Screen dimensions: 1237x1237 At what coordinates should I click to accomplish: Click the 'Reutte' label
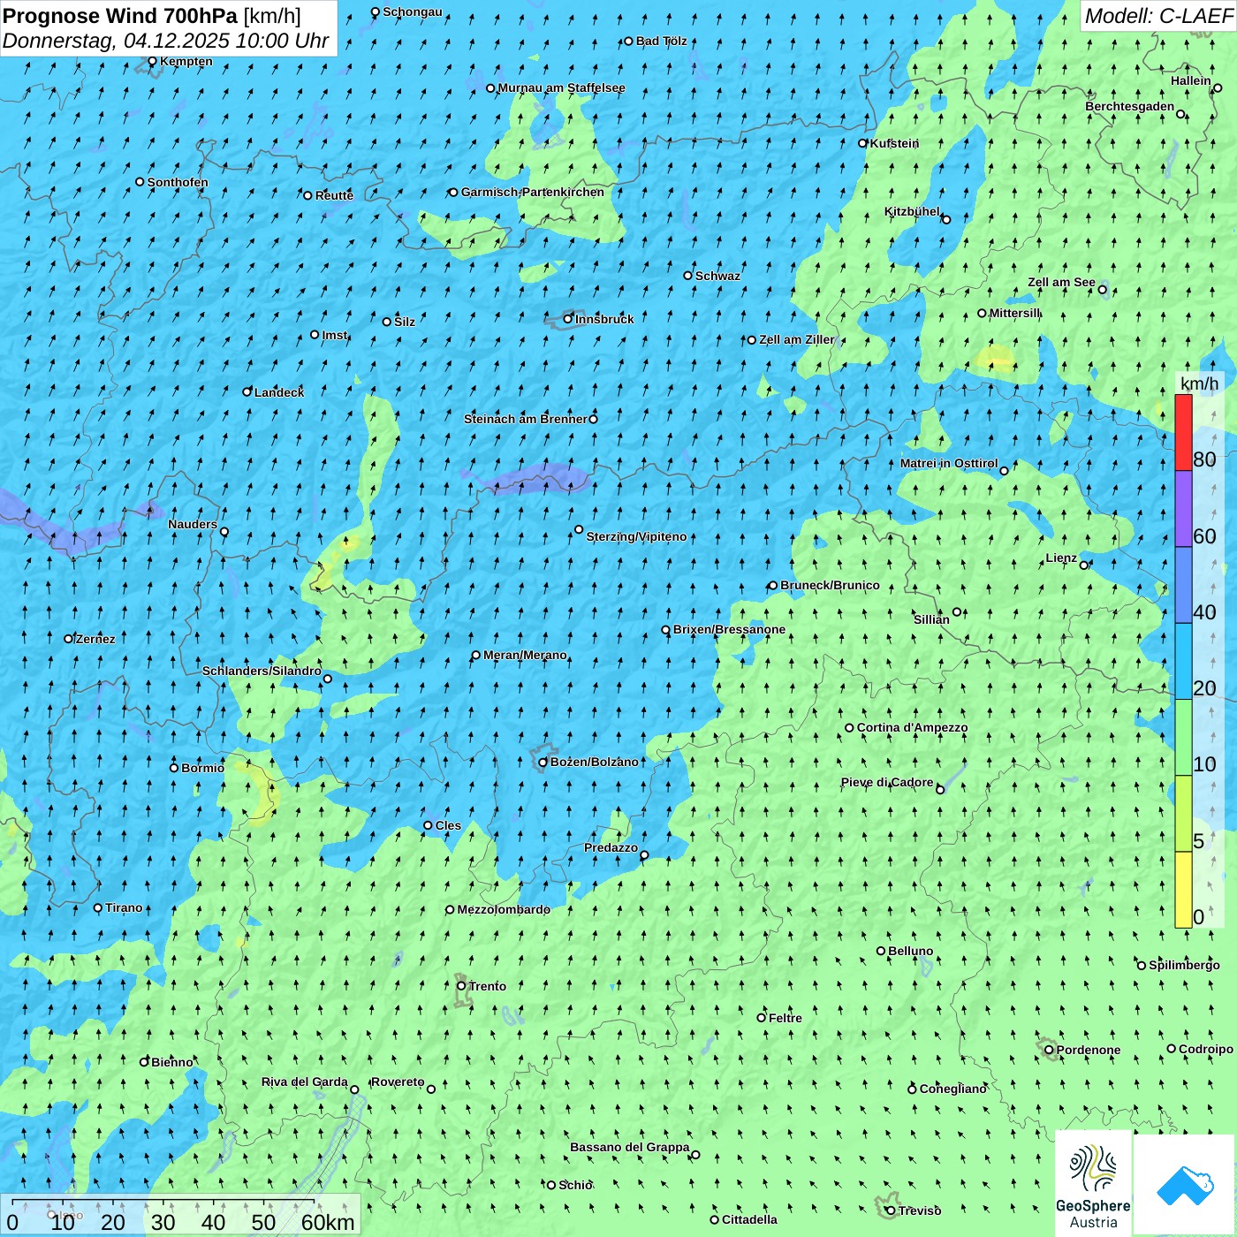click(334, 195)
